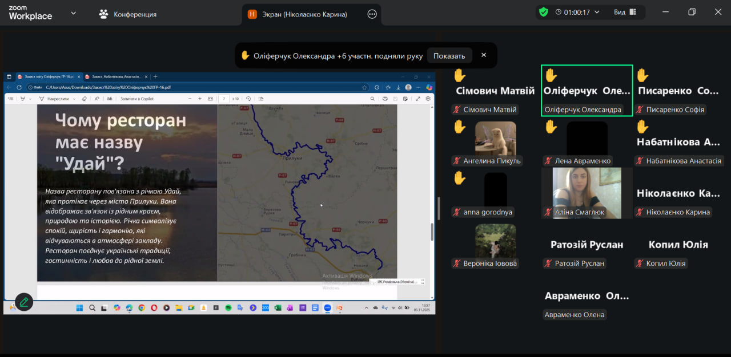Viewport: 731px width, 357px height.
Task: Click the paw icon beside Конференция
Action: click(103, 14)
